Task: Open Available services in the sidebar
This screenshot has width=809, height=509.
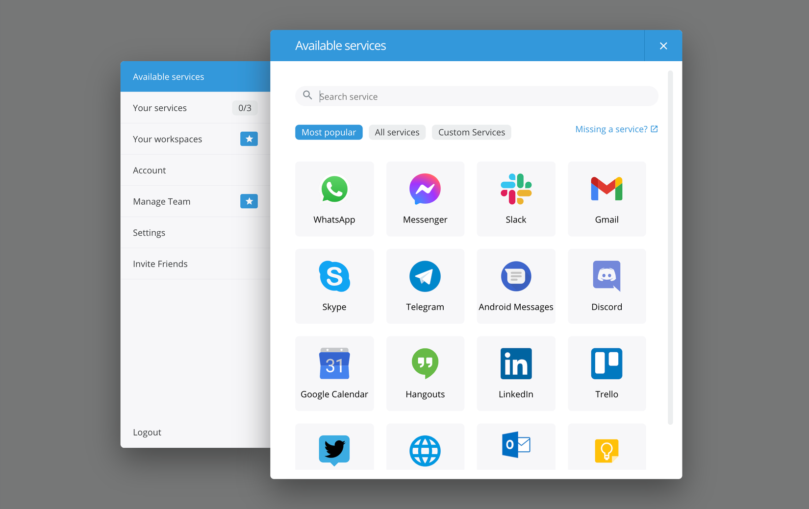Action: click(195, 76)
